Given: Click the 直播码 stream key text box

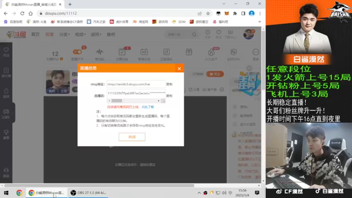Looking at the screenshot, I should pyautogui.click(x=136, y=93).
